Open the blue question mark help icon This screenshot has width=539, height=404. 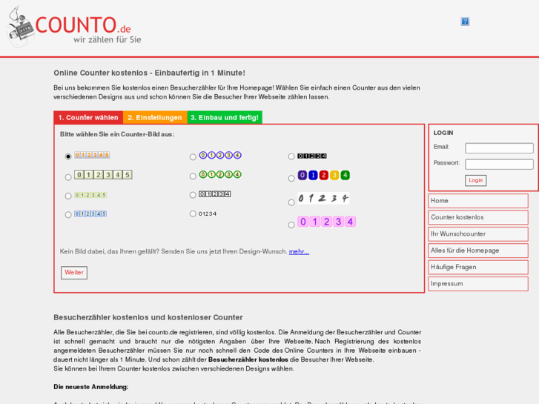pos(465,21)
